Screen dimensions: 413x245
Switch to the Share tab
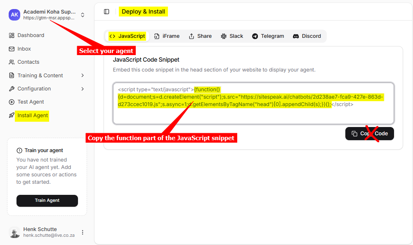point(200,36)
